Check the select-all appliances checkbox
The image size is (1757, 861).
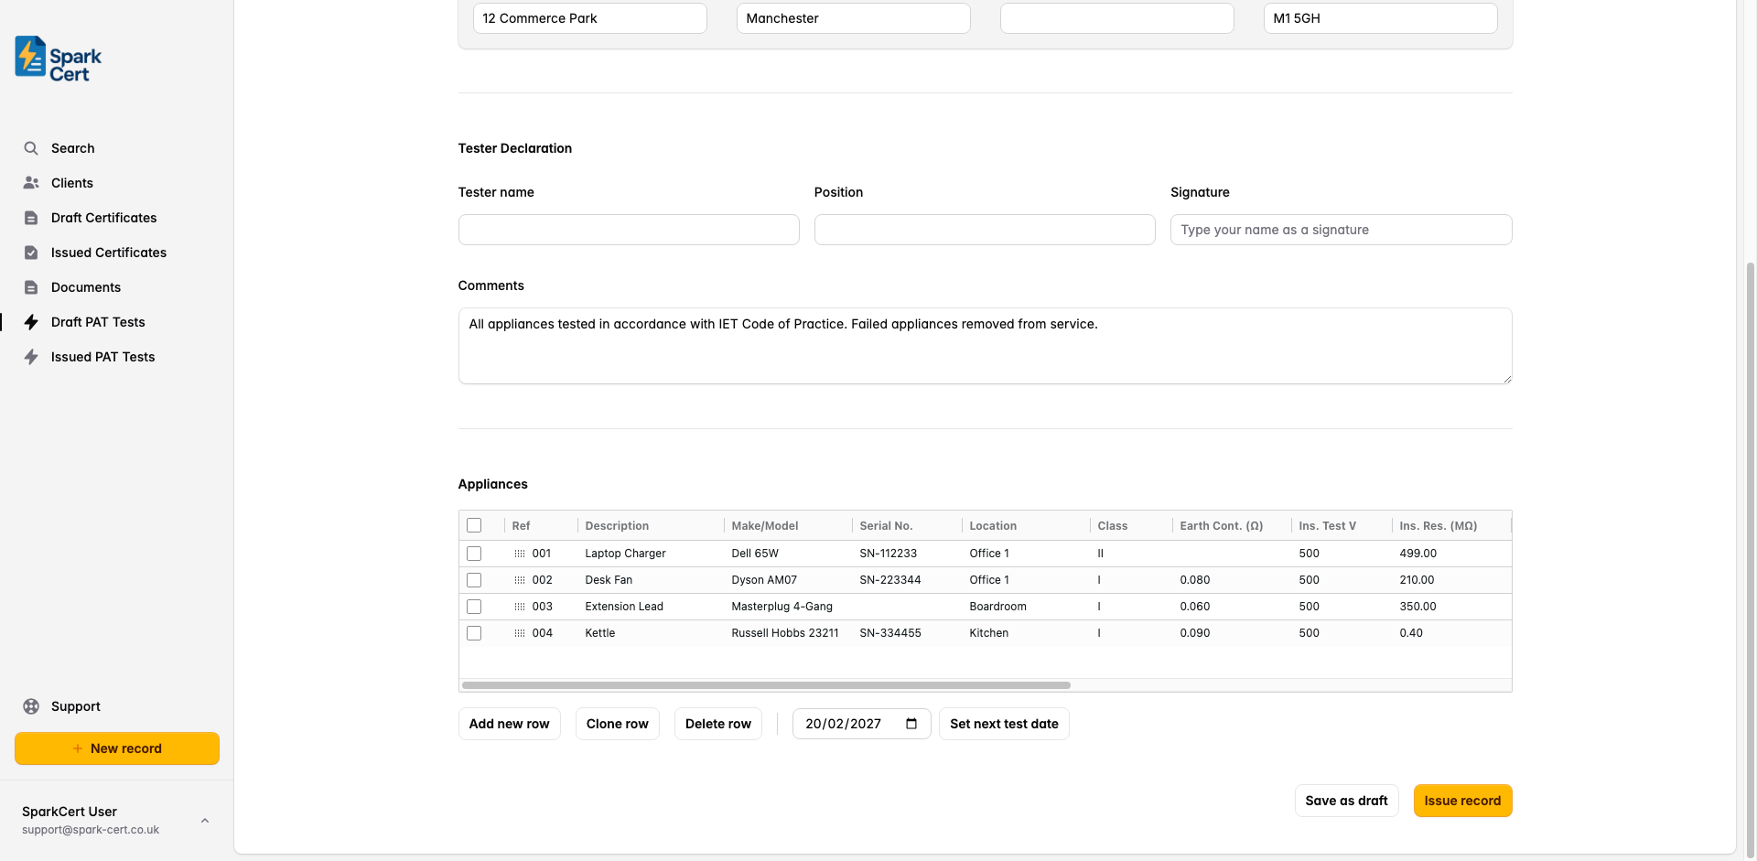point(474,525)
